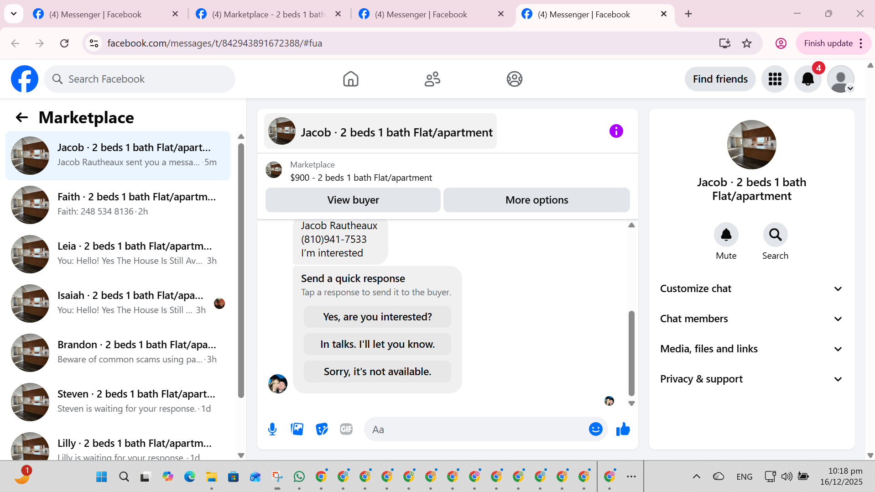Send a voice clip with microphone icon
Screen dimensions: 875x492
click(x=272, y=429)
